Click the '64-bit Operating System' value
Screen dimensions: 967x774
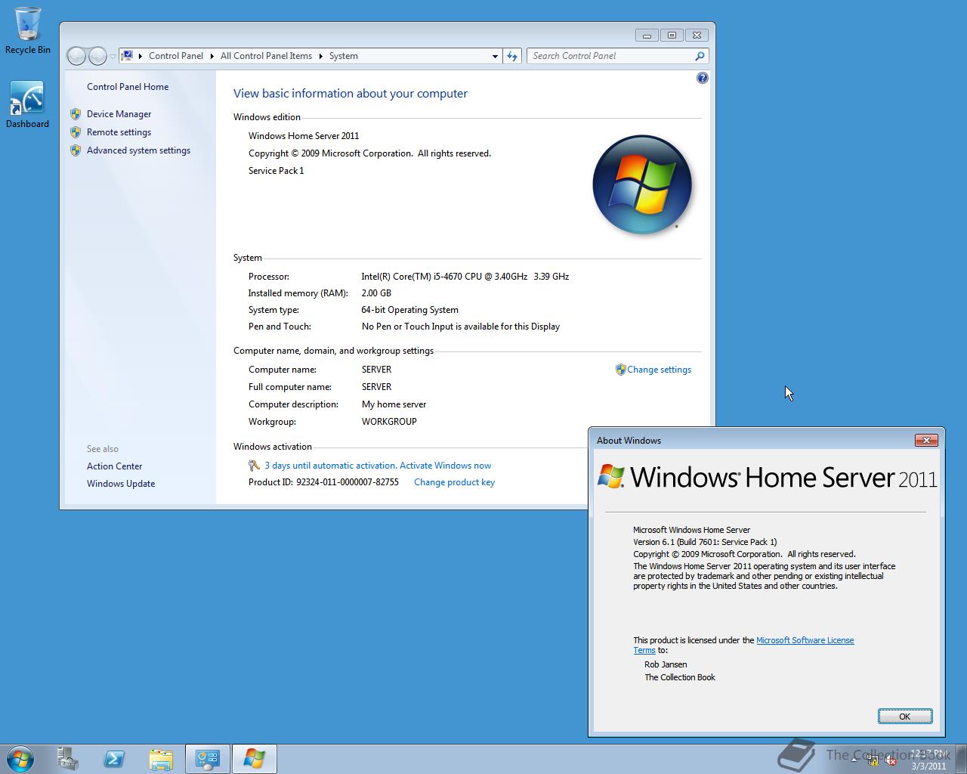point(410,310)
